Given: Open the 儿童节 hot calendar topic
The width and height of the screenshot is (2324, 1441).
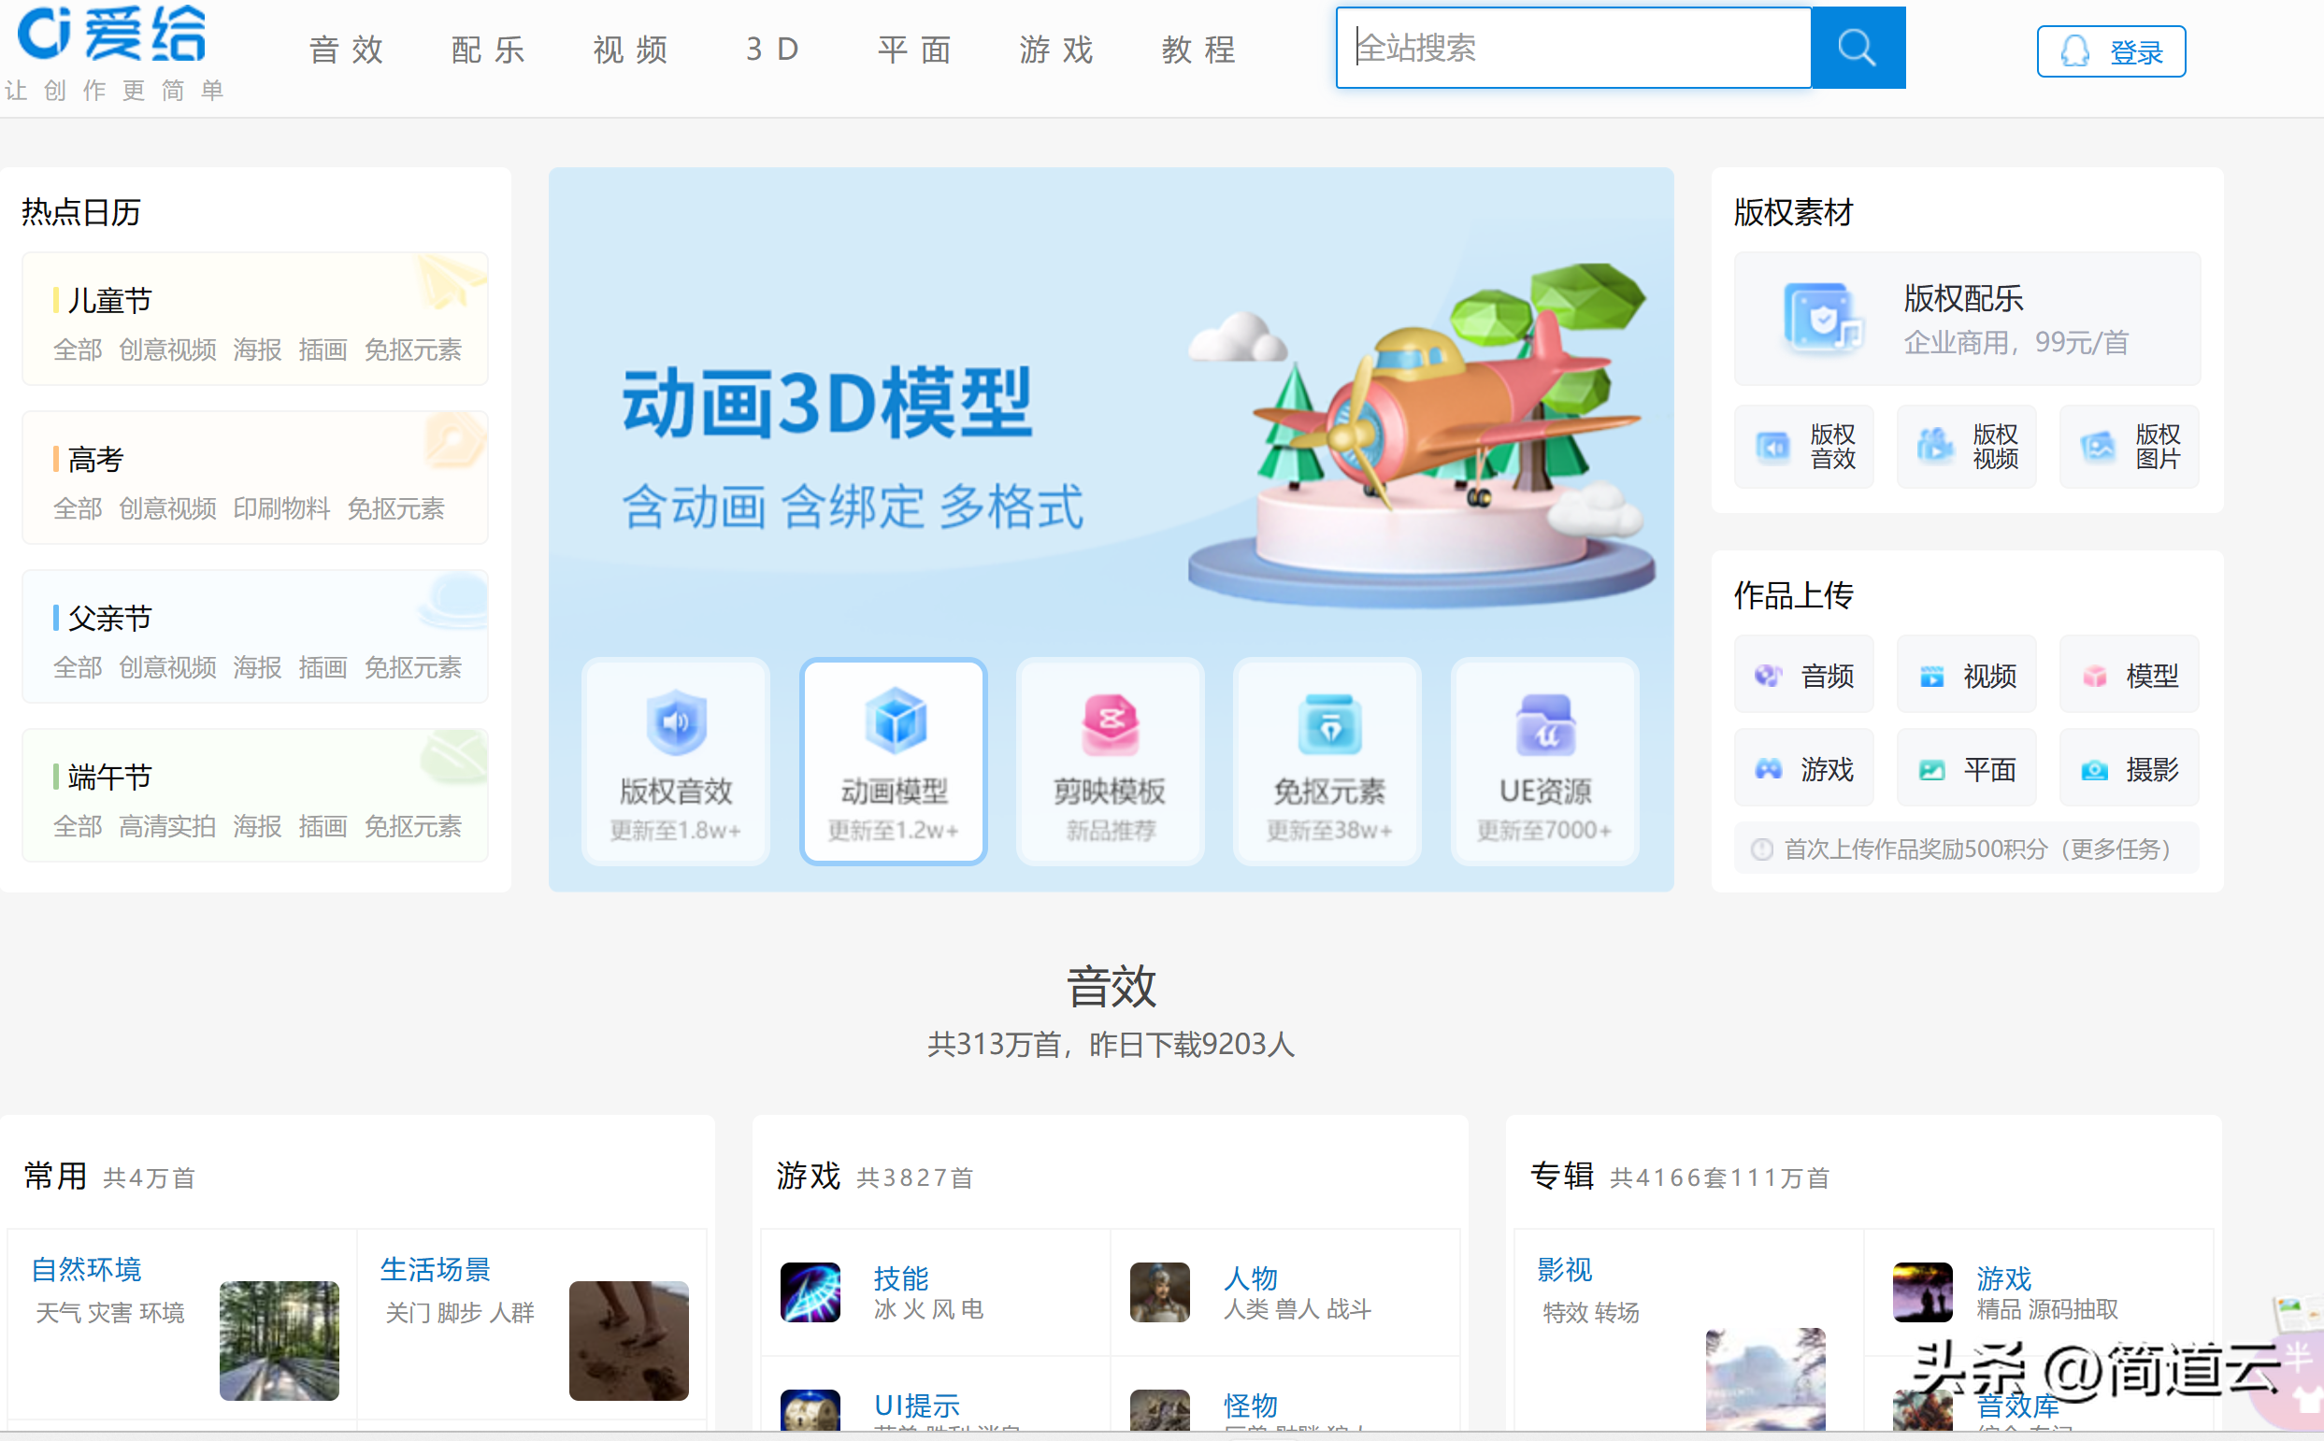Looking at the screenshot, I should (109, 301).
